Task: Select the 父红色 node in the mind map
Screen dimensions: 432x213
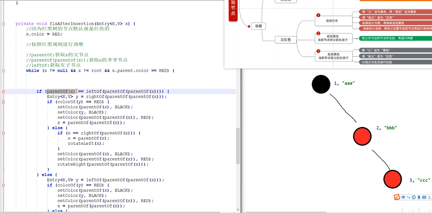Action: point(285,39)
